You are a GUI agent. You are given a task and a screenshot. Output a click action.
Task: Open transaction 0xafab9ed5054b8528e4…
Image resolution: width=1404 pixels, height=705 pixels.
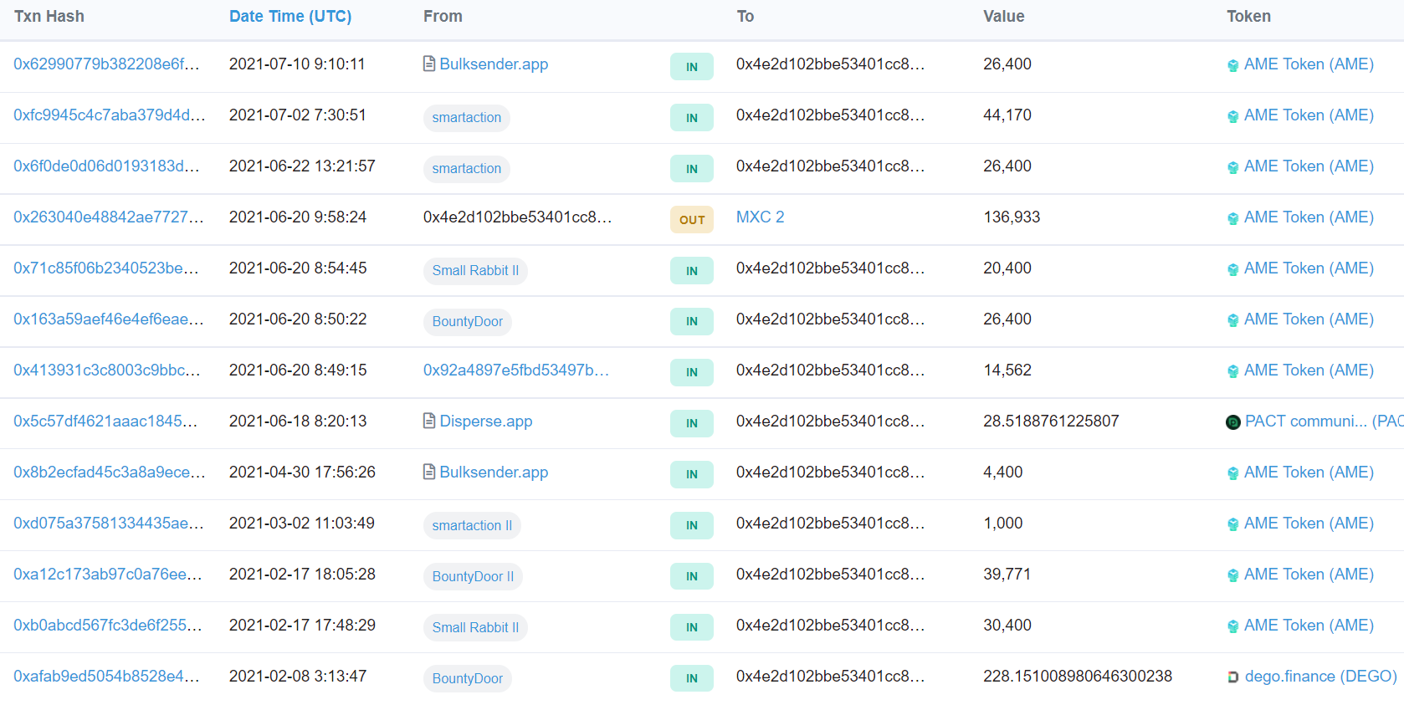(x=106, y=676)
